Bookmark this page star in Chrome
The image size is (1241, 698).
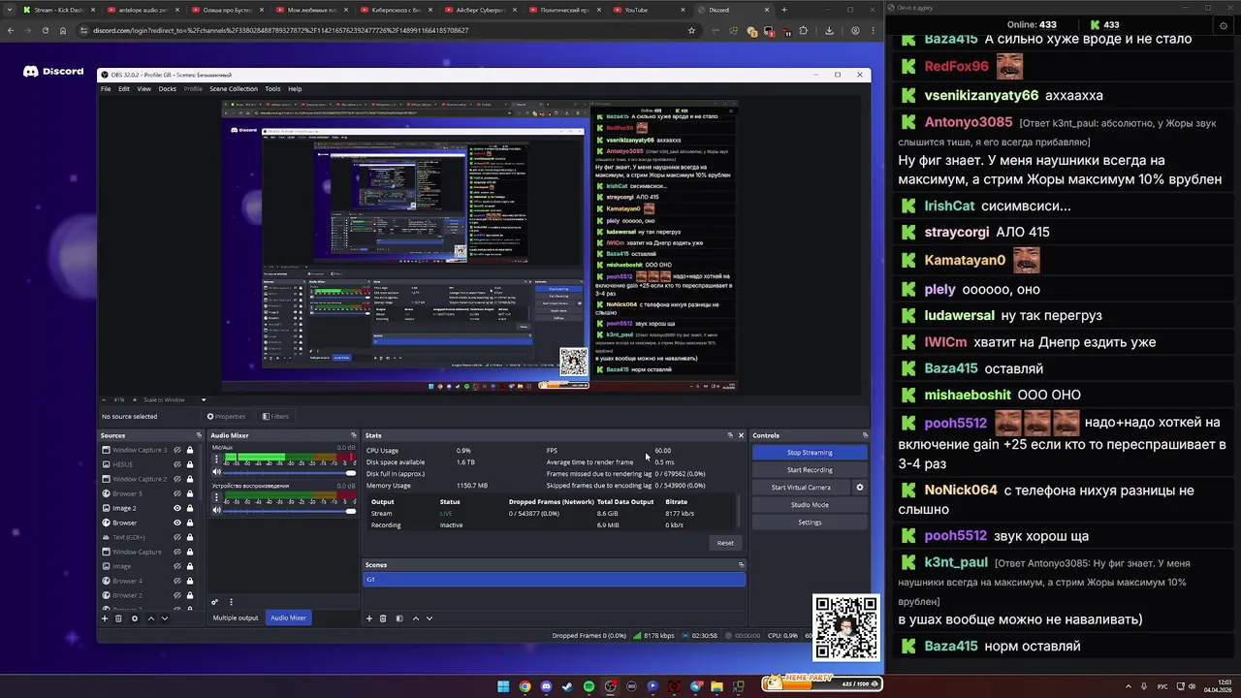click(x=691, y=30)
